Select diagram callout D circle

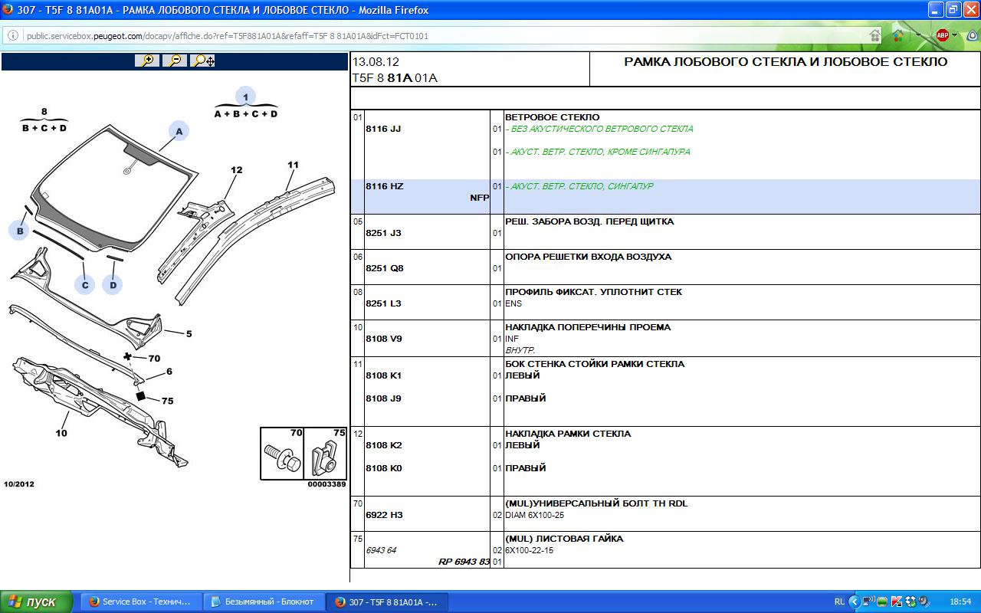tap(113, 284)
